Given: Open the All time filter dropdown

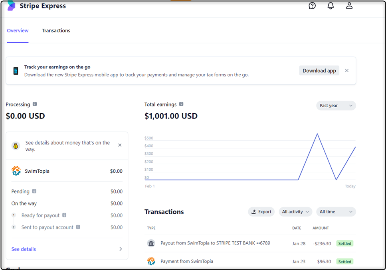Looking at the screenshot, I should point(336,212).
